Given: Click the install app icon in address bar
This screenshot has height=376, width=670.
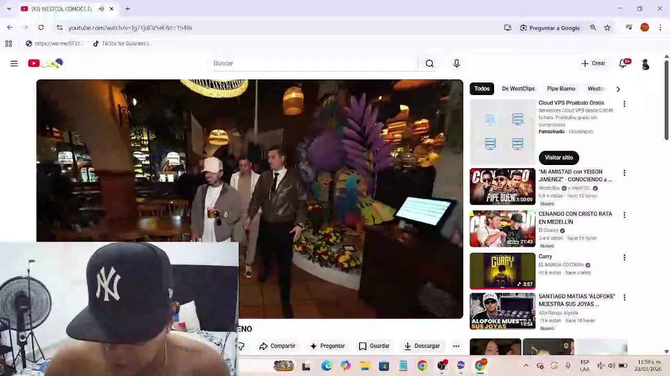Looking at the screenshot, I should tap(508, 28).
